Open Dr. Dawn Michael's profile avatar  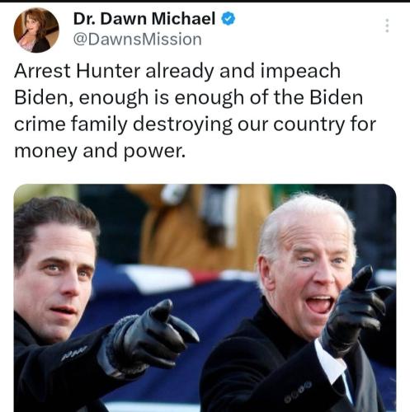(x=36, y=30)
